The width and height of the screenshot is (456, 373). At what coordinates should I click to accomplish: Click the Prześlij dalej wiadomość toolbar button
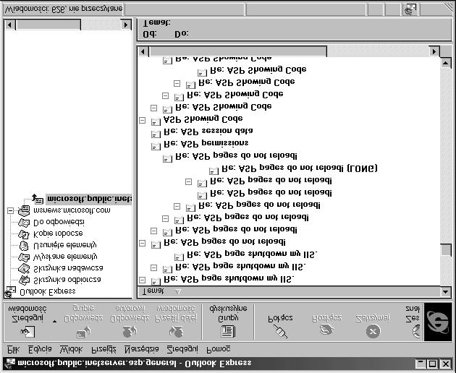click(x=176, y=321)
